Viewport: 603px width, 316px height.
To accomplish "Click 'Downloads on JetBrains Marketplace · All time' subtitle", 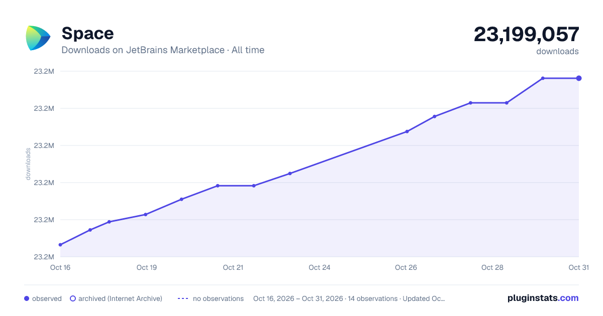I will (x=163, y=50).
